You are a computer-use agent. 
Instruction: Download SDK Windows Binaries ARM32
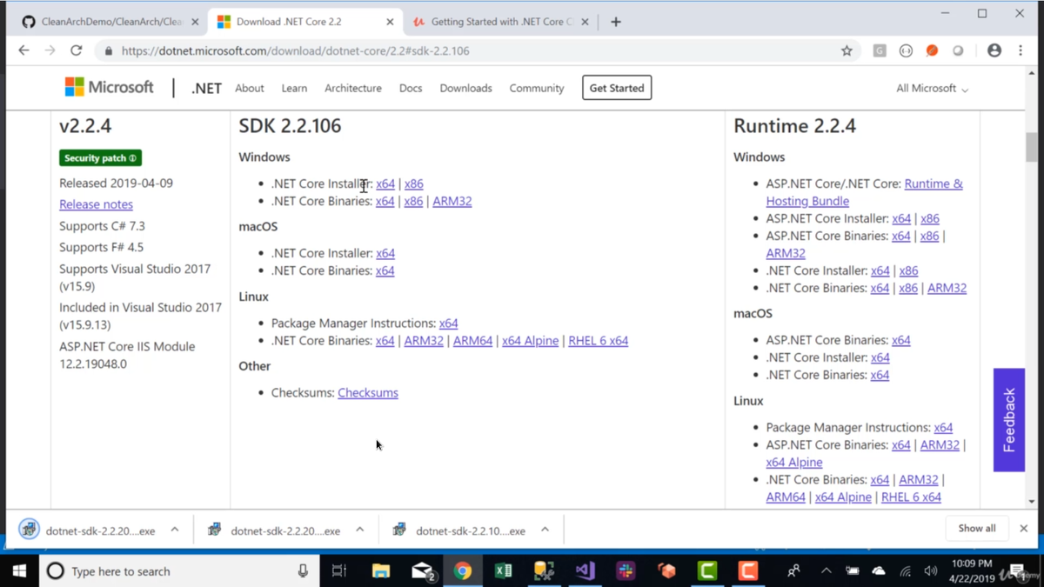click(452, 201)
